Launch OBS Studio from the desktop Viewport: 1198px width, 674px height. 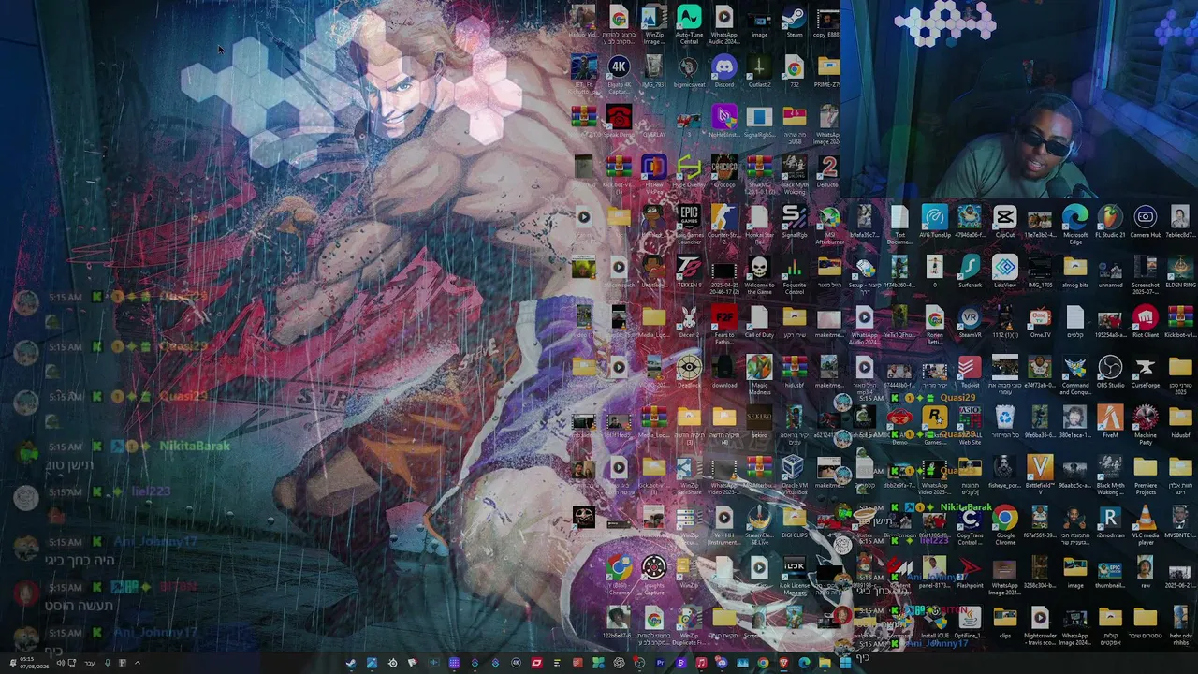click(1110, 373)
